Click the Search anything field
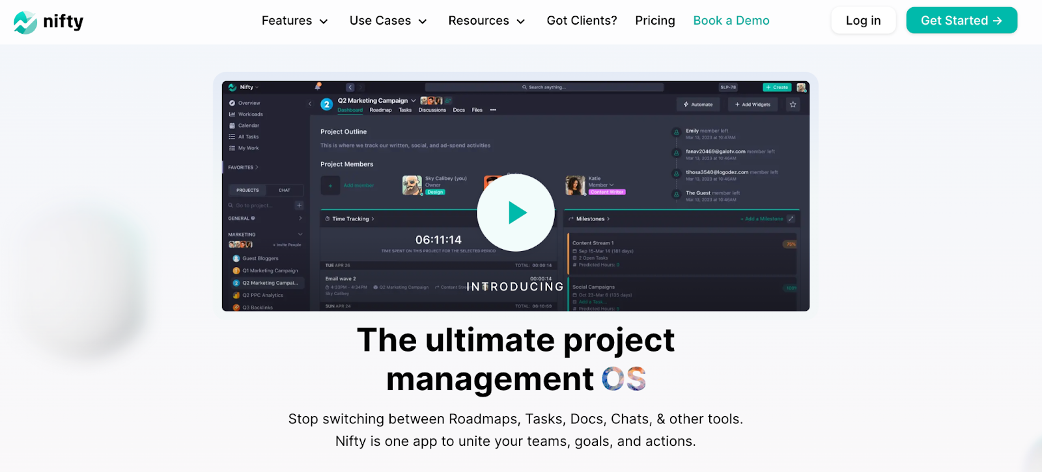Screen dimensions: 1042x472 [x=544, y=87]
